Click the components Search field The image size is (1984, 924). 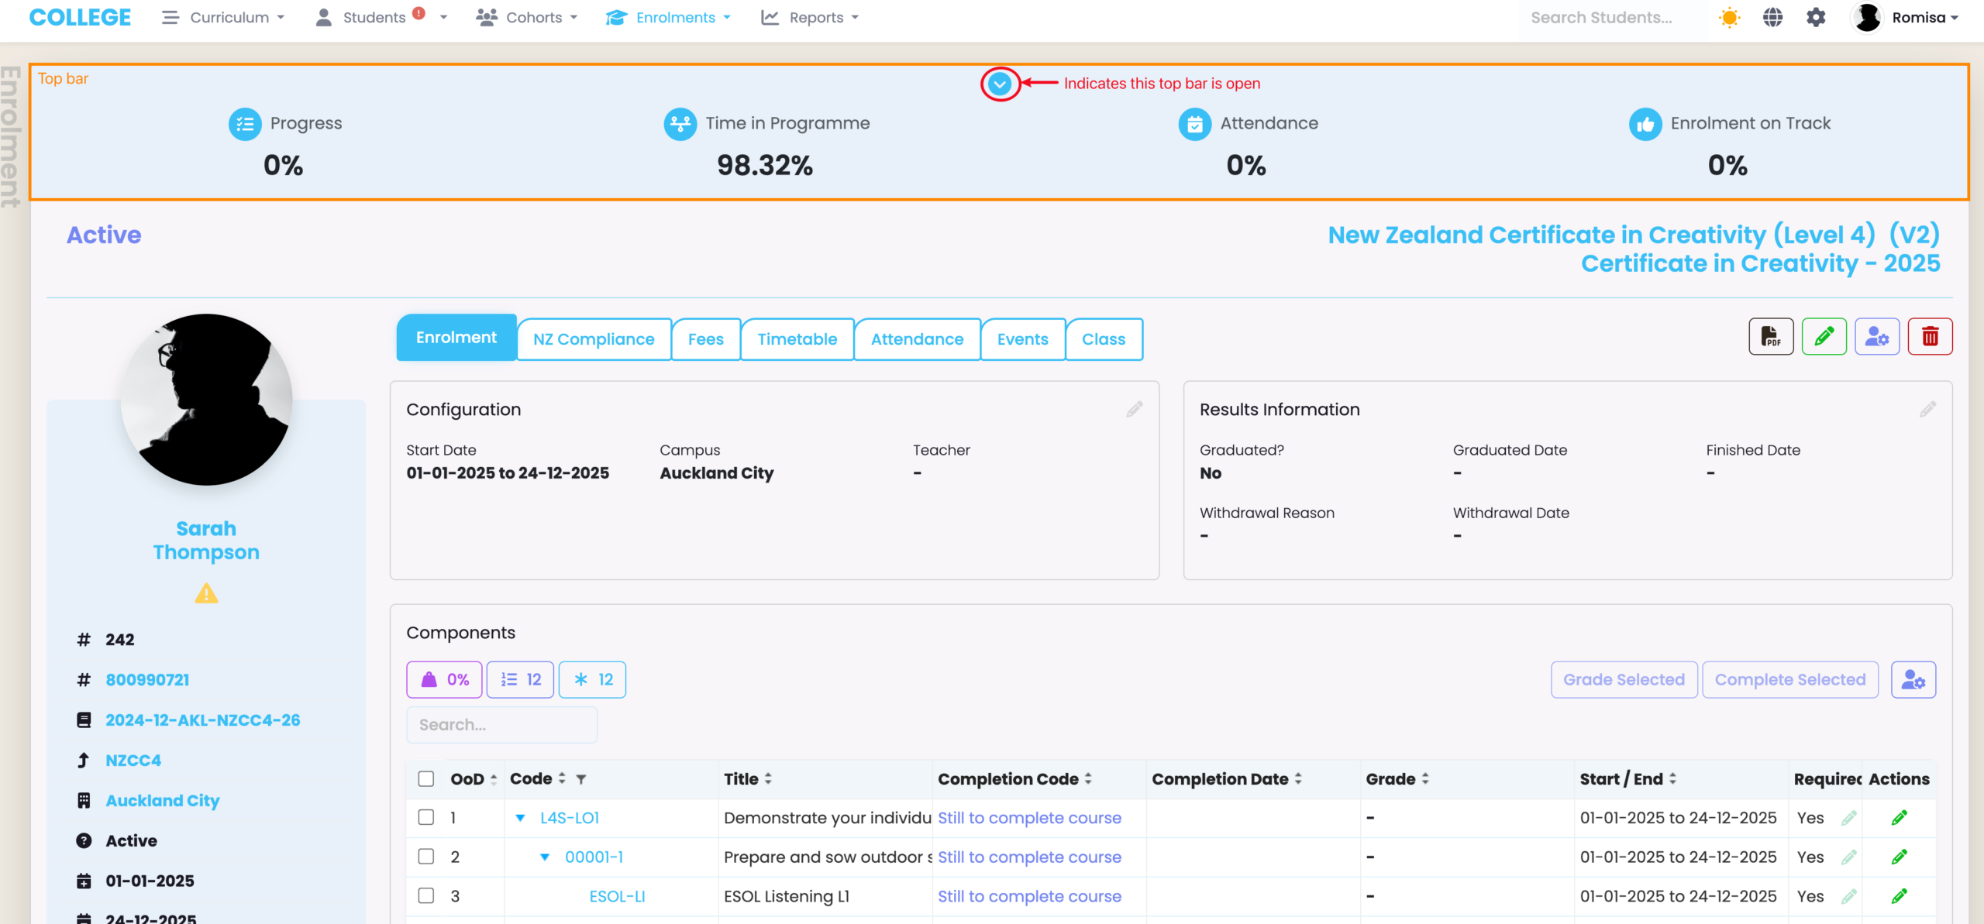[x=501, y=725]
